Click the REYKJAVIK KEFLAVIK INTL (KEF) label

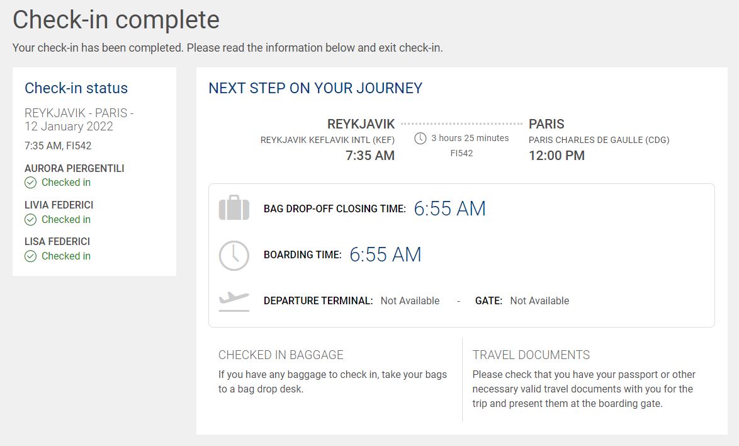click(x=327, y=140)
